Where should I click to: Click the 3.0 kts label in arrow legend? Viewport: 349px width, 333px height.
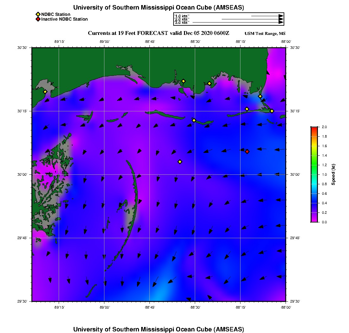tap(182, 23)
